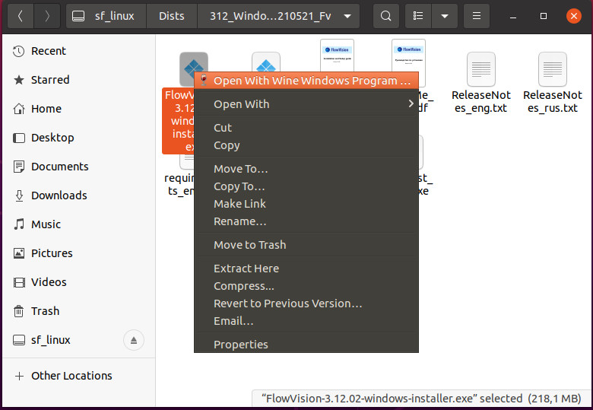The image size is (593, 410).
Task: Close the file manager window
Action: [574, 16]
